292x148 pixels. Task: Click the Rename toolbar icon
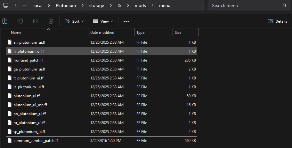coord(20,21)
